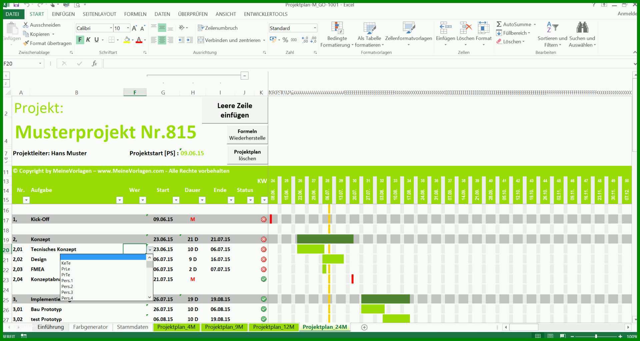Screen dimensions: 640x341
Task: Switch to page layout view in status bar
Action: click(x=550, y=336)
